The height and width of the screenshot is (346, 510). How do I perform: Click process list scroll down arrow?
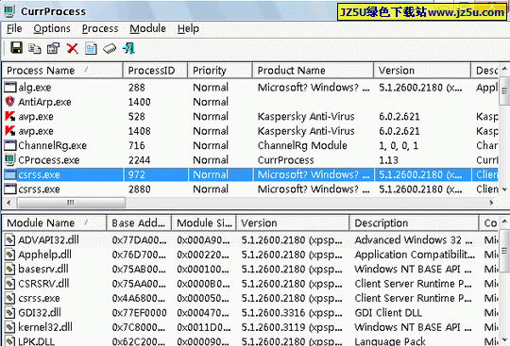(x=504, y=189)
